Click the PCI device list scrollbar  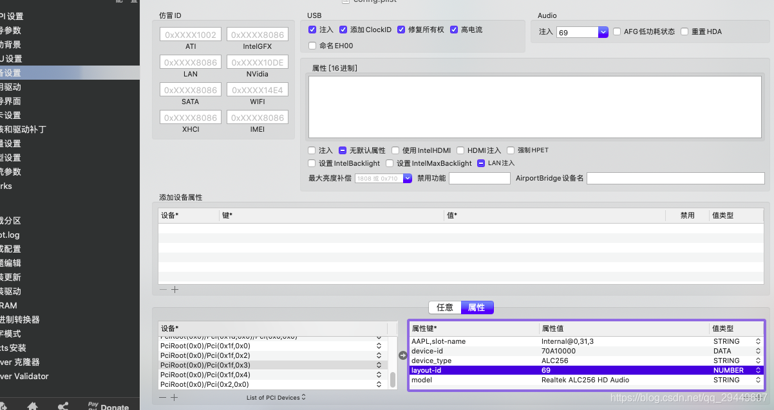[x=392, y=380]
